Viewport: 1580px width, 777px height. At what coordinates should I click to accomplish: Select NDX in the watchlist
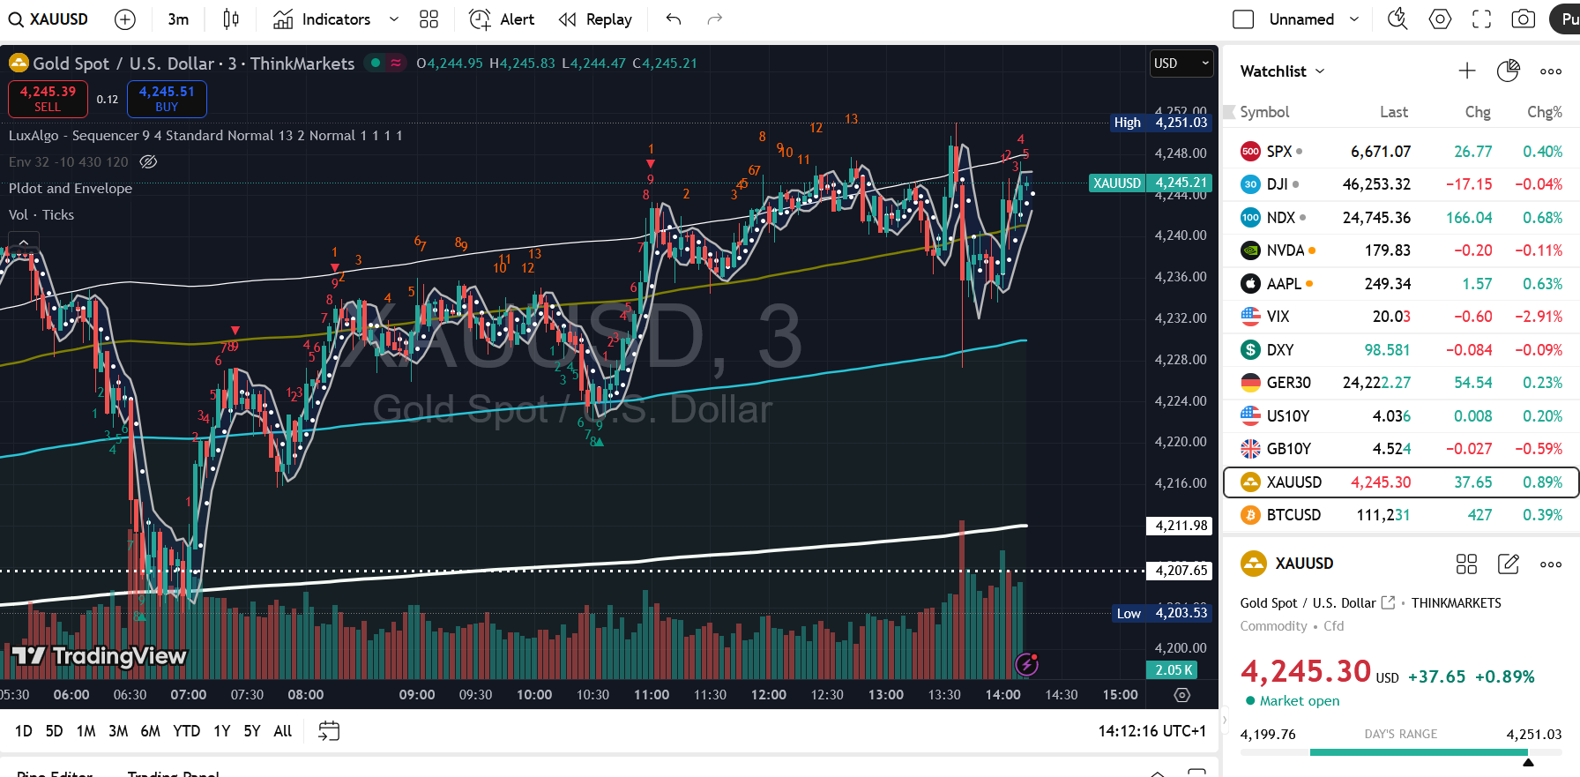coord(1401,218)
